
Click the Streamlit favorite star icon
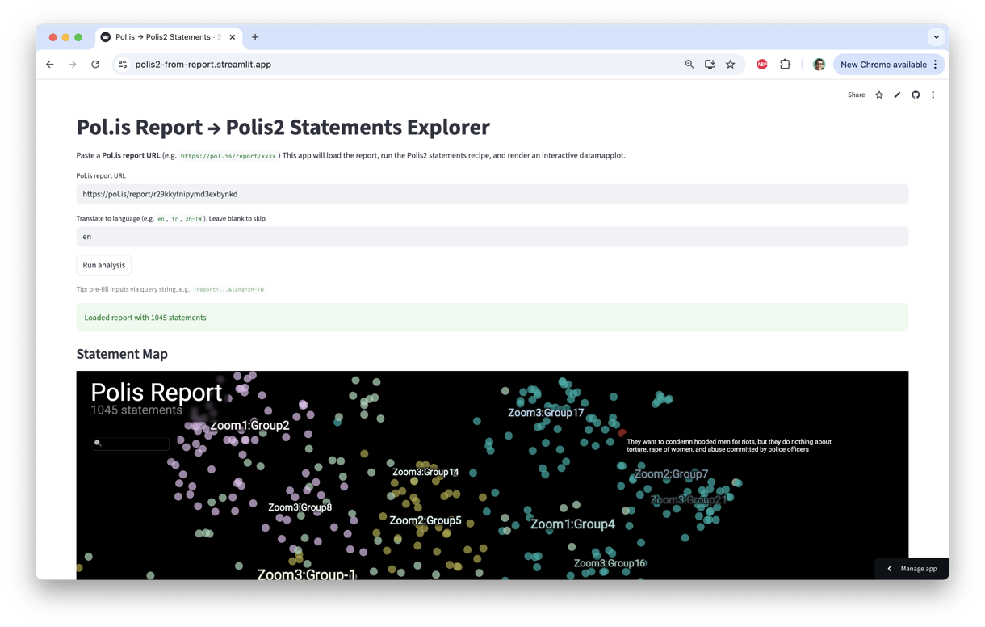click(879, 95)
